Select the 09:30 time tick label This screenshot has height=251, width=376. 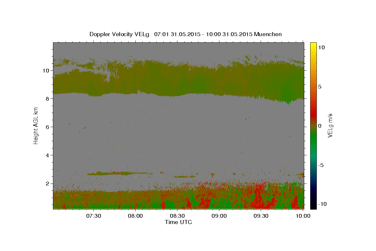pyautogui.click(x=261, y=216)
